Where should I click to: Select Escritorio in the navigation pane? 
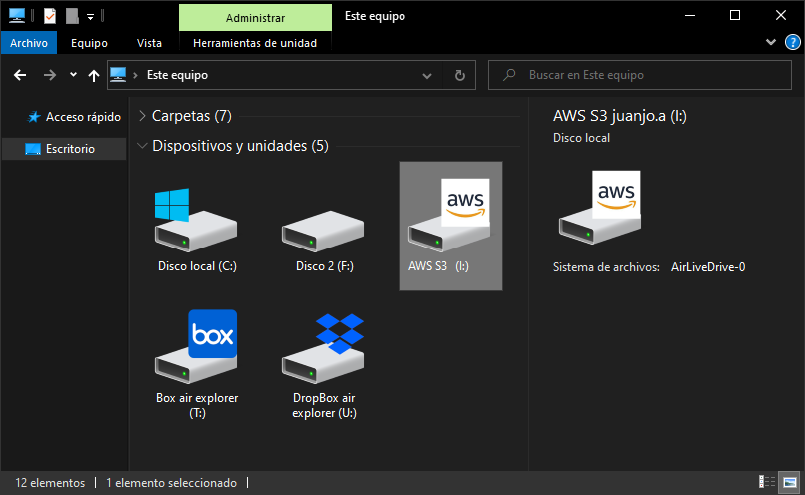pos(64,149)
